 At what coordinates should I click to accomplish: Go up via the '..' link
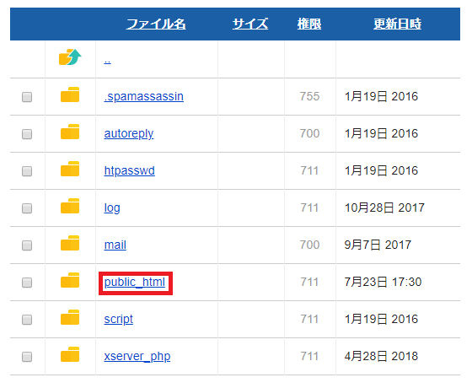pos(108,60)
